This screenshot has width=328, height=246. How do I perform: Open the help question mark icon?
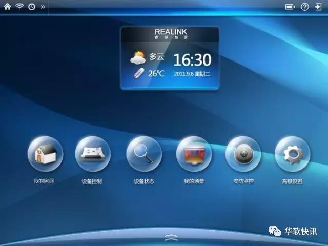point(305,7)
